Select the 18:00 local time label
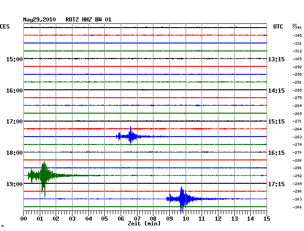Viewport: 304px width, 231px height. pos(14,153)
